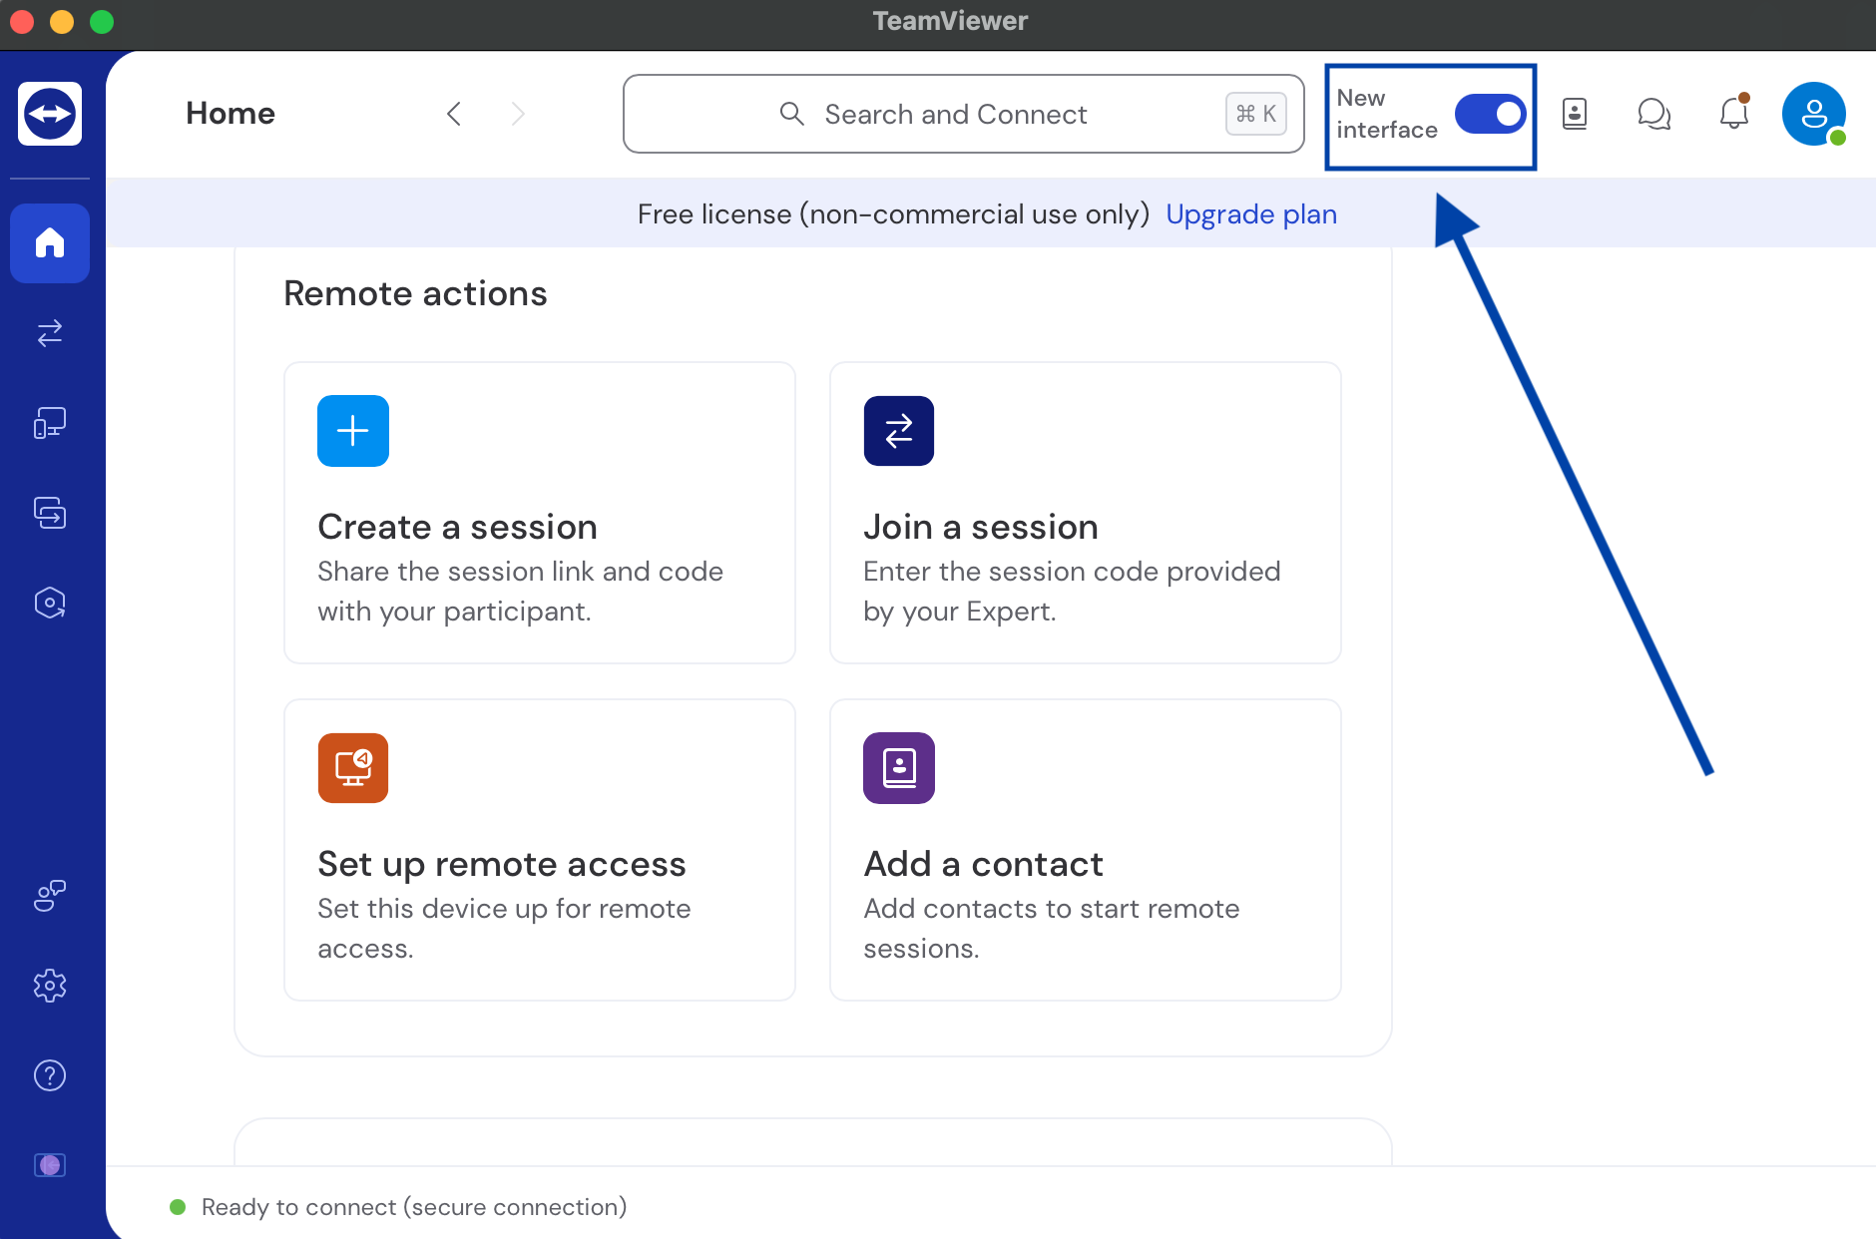Open the Join a session card

point(1086,513)
